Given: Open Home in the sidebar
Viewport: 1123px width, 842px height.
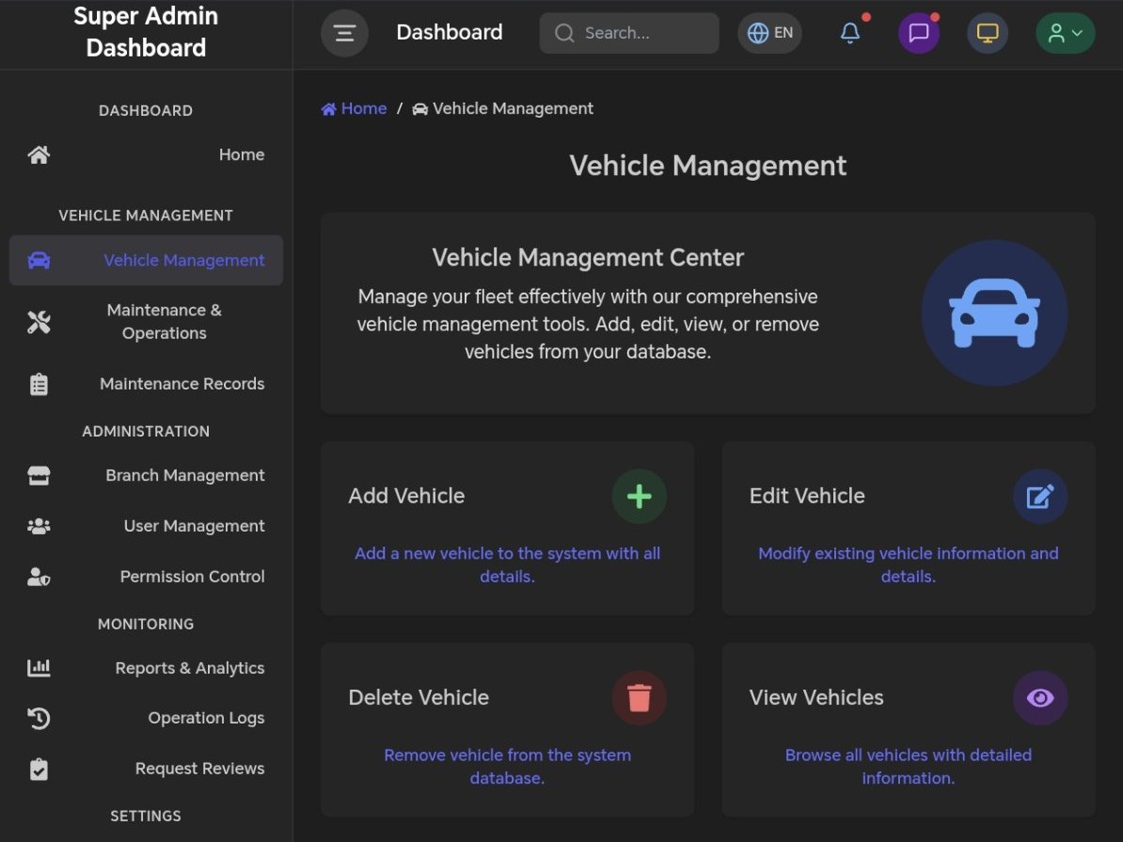Looking at the screenshot, I should pyautogui.click(x=146, y=155).
